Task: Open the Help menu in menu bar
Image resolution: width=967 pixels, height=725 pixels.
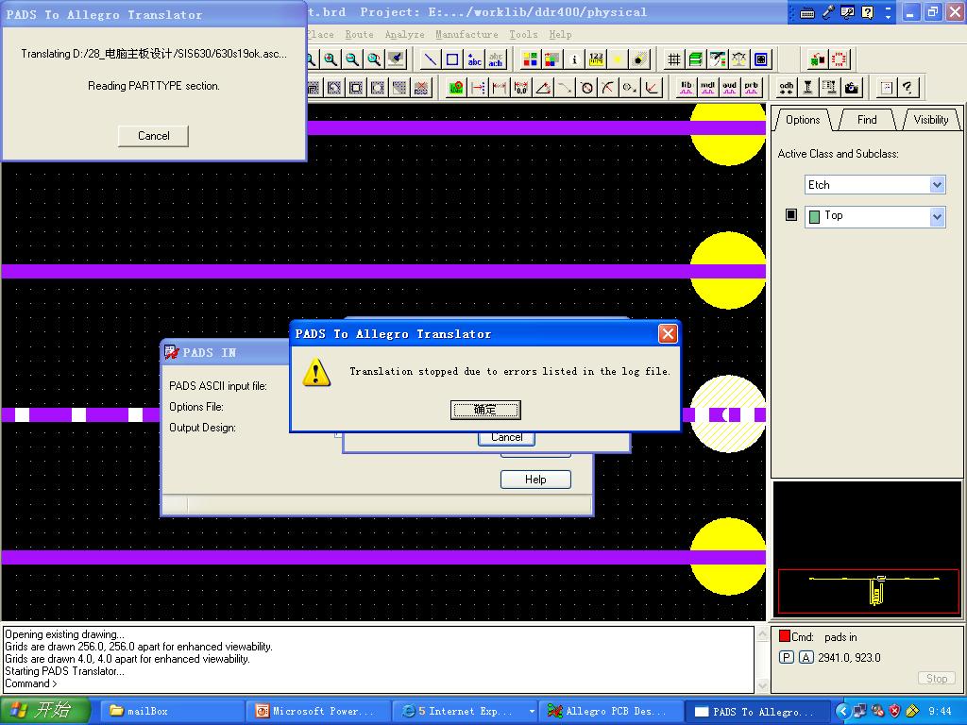Action: click(561, 35)
